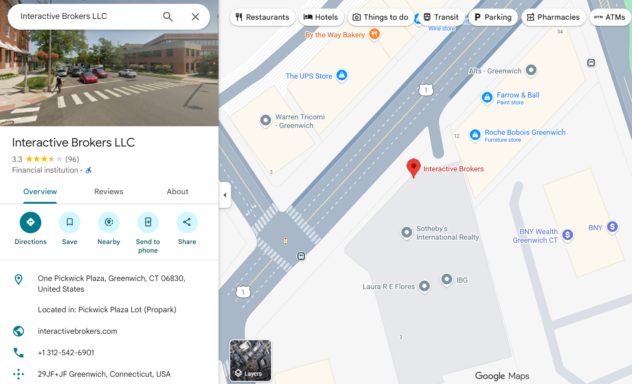Switch to the Reviews tab

coord(109,192)
